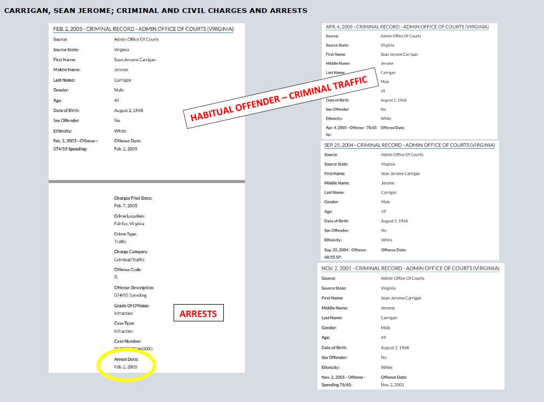Select the circled Feb. 2, 2005 arrest date
The width and height of the screenshot is (544, 402).
point(125,366)
